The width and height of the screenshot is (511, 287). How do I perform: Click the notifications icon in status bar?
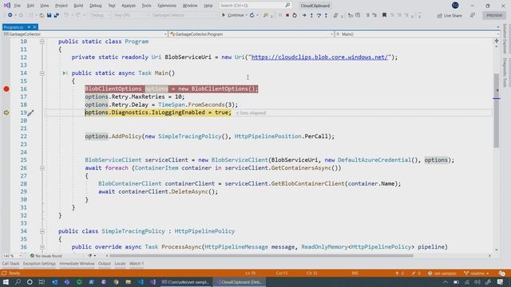502,273
